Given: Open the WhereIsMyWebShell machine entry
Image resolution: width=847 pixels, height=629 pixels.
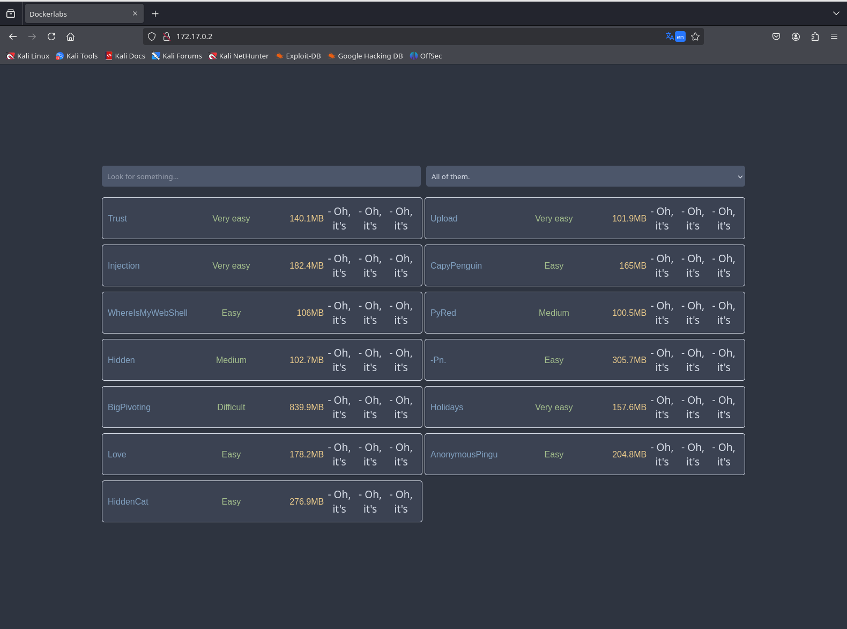Looking at the screenshot, I should click(147, 313).
